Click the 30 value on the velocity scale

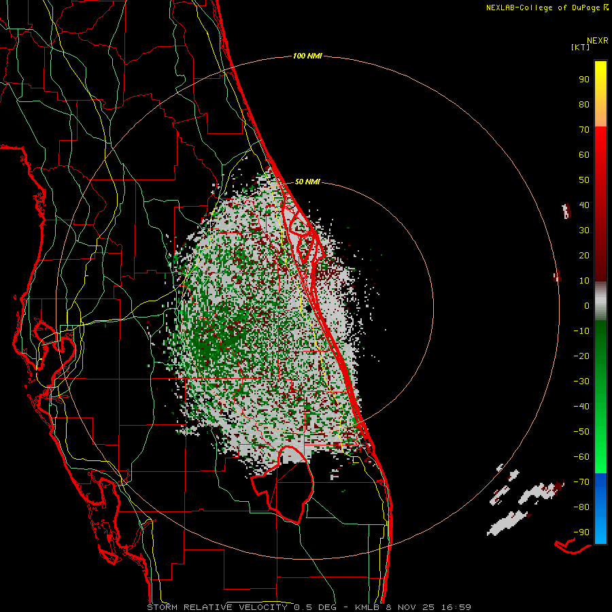(584, 231)
